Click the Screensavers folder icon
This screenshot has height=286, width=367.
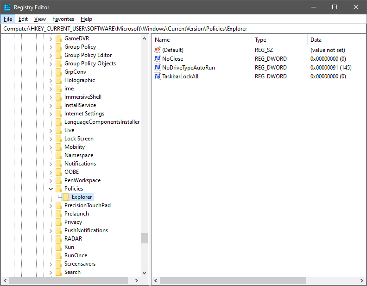pyautogui.click(x=58, y=264)
